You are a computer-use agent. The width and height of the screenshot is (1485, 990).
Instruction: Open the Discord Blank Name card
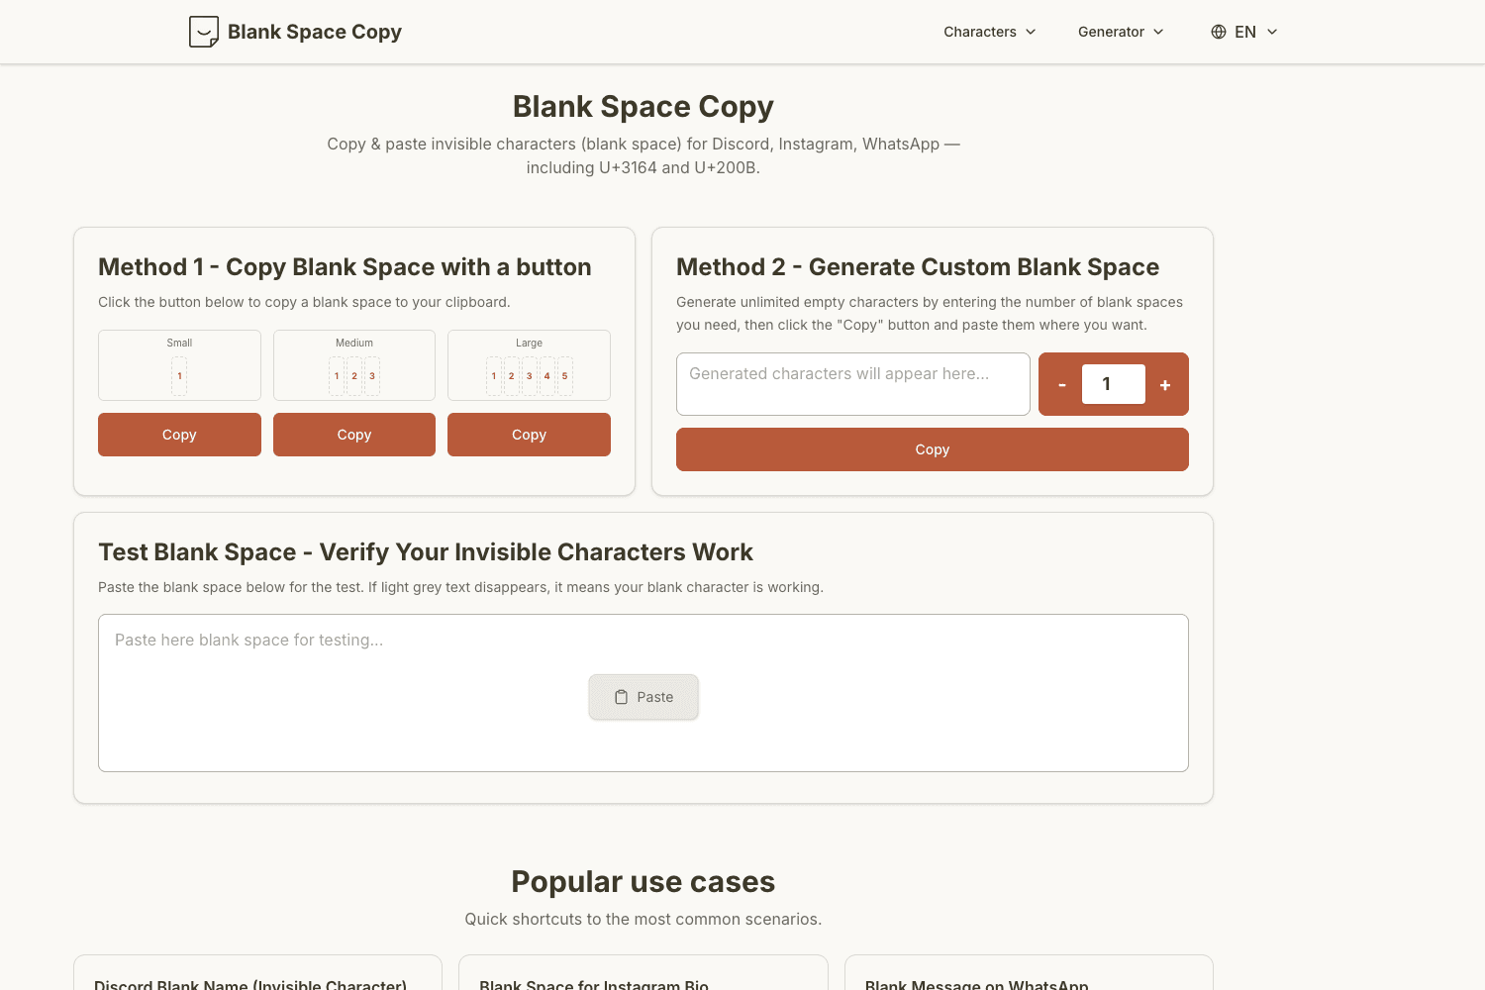click(x=257, y=973)
